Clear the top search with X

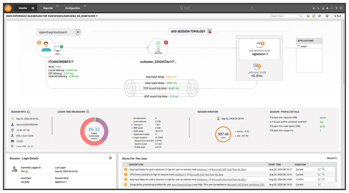pyautogui.click(x=252, y=8)
